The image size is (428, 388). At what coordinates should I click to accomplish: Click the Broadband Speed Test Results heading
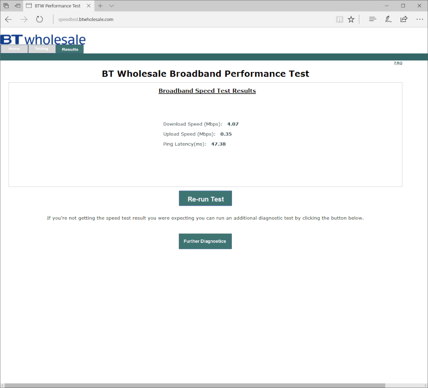[207, 91]
